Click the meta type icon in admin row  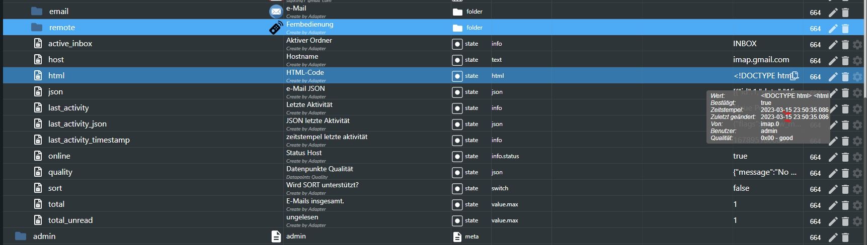[457, 237]
